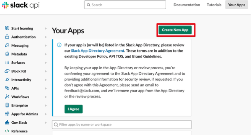Click the Apps for Admins sliders icon
Image resolution: width=251 pixels, height=135 pixels.
(x=7, y=114)
